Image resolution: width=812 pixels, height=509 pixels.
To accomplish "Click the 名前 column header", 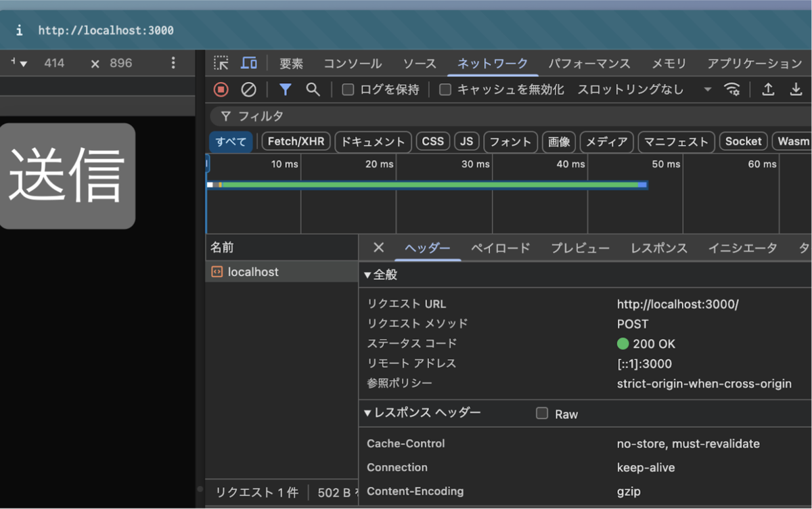I will 282,248.
